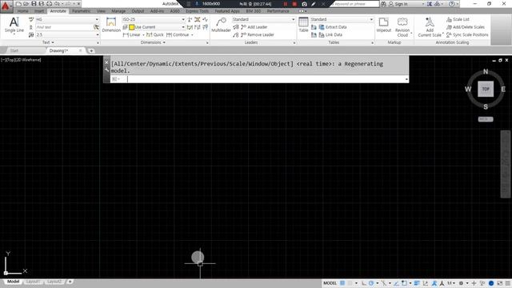Screen dimensions: 512x288
Task: Open the text style dropdown showing HS
Action: (x=67, y=19)
